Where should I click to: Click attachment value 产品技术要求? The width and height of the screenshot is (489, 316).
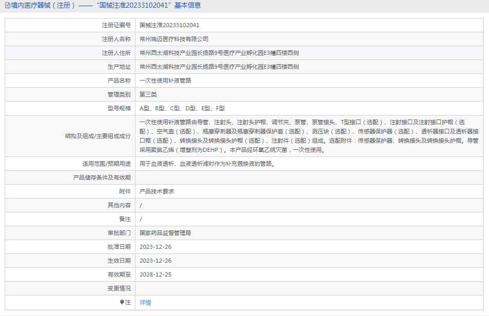[157, 192]
